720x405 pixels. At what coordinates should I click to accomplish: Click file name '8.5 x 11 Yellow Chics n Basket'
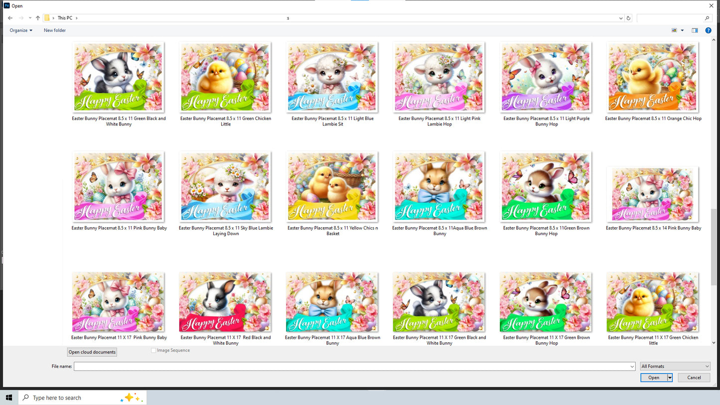click(x=333, y=231)
